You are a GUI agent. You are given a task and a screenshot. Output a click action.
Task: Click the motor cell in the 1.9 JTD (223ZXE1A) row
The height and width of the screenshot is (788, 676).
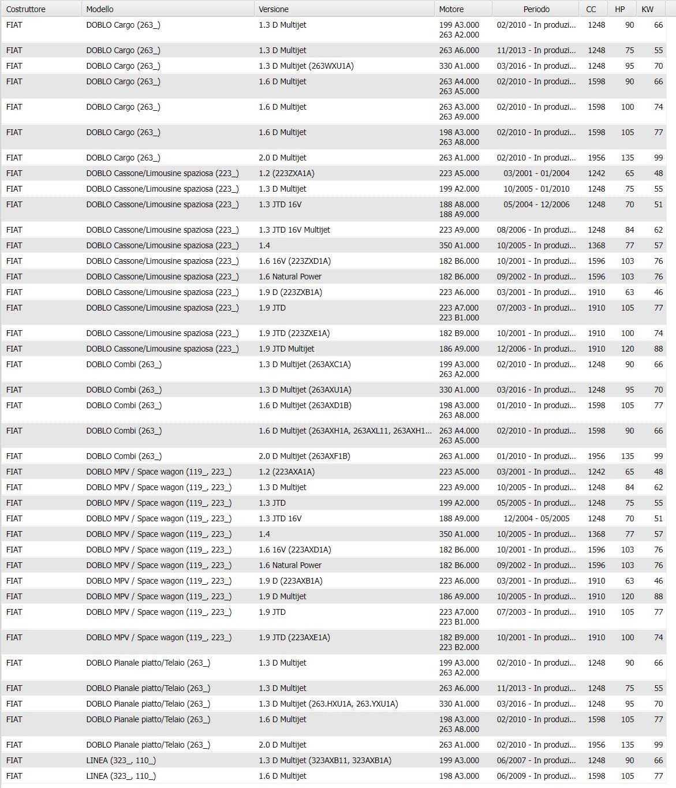459,333
